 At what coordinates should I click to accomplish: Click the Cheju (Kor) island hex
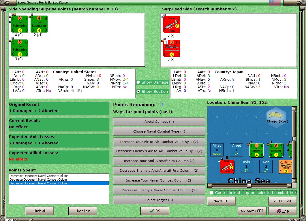276,117
